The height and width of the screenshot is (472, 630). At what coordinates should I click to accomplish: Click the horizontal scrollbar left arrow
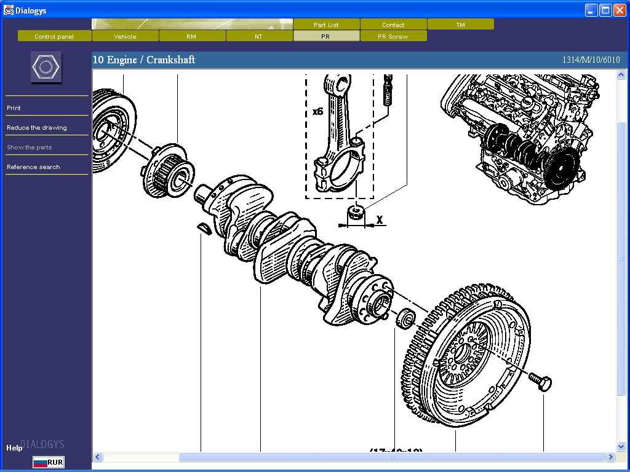[x=98, y=457]
